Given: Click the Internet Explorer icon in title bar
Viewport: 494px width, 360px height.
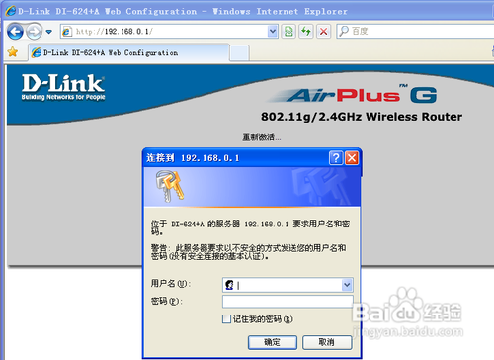Looking at the screenshot, I should (x=11, y=11).
